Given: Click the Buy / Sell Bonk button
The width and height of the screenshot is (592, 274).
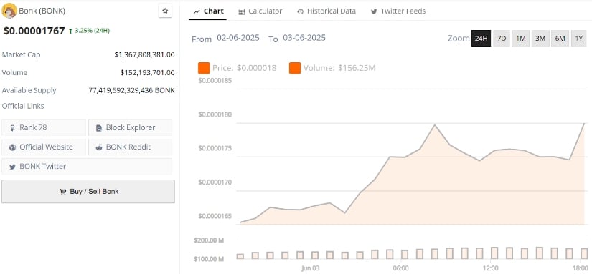Looking at the screenshot, I should coord(88,192).
